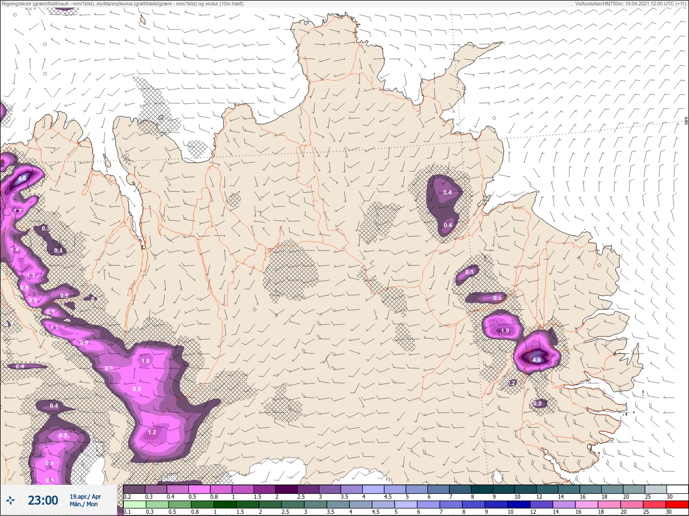Image resolution: width=689 pixels, height=516 pixels.
Task: Select the 23:00 forecast time display
Action: [43, 500]
